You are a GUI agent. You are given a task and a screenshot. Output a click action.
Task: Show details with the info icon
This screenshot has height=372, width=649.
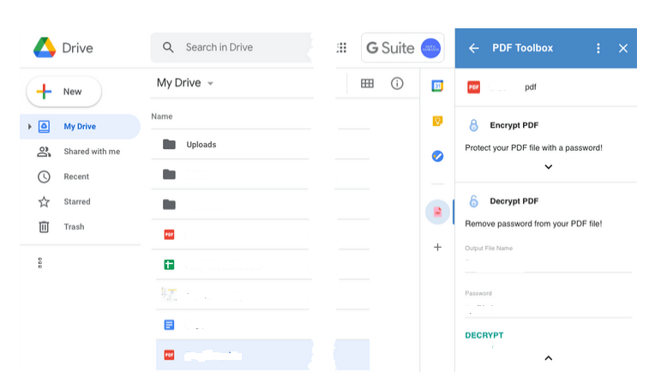pyautogui.click(x=397, y=84)
